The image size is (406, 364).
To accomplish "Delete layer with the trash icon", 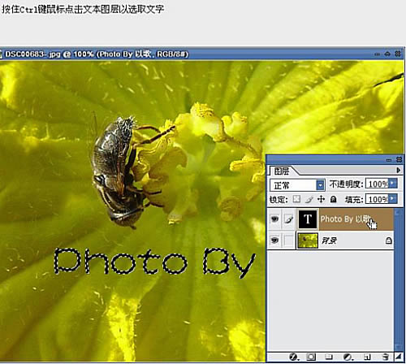I will [x=386, y=357].
